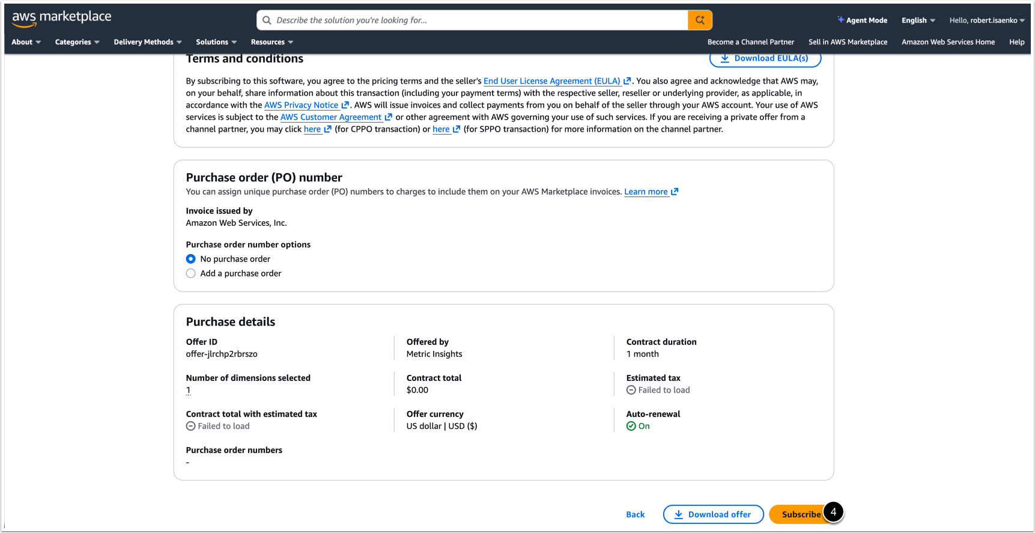Screen dimensions: 1035x533
Task: Open the English language dropdown
Action: click(918, 20)
